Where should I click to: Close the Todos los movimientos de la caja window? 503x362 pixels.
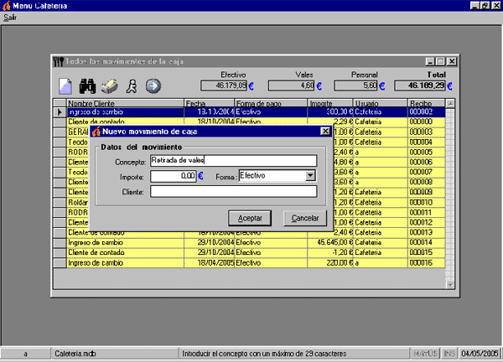452,61
